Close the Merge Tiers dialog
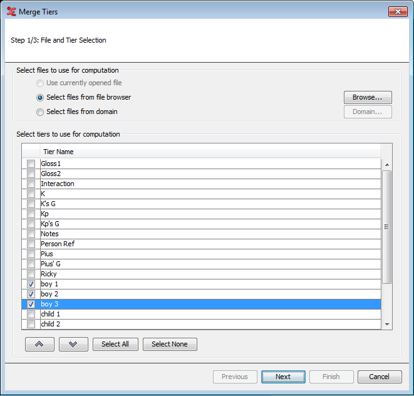This screenshot has width=414, height=396. coord(398,11)
